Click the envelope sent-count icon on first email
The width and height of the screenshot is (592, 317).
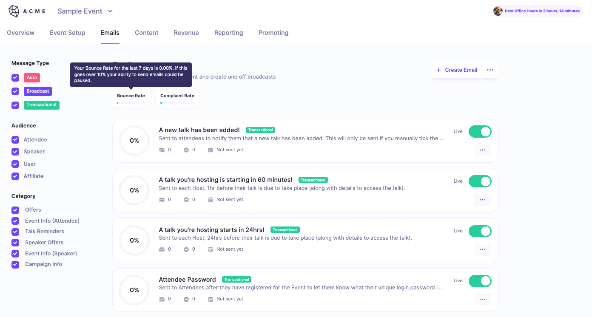[162, 150]
